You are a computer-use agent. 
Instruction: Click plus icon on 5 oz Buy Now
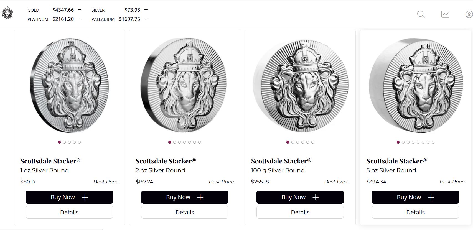431,197
